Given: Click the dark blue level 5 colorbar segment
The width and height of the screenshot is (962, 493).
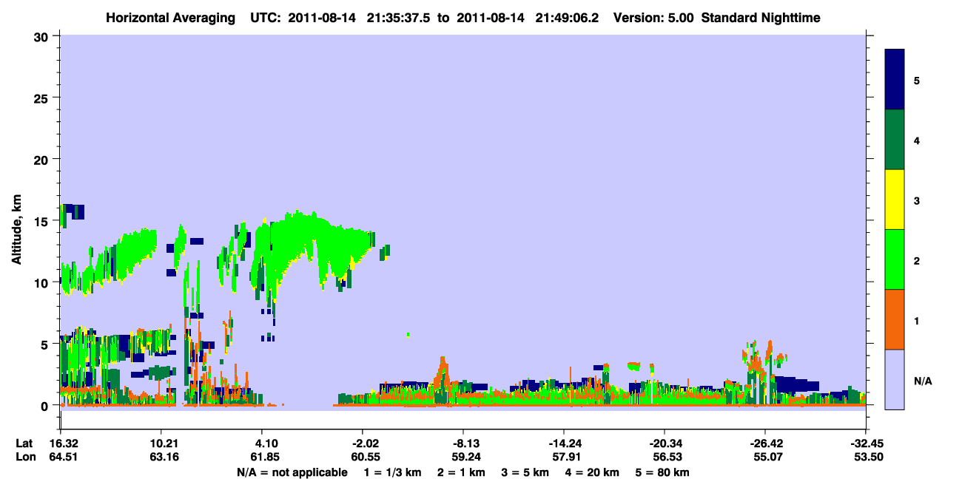Looking at the screenshot, I should [895, 80].
